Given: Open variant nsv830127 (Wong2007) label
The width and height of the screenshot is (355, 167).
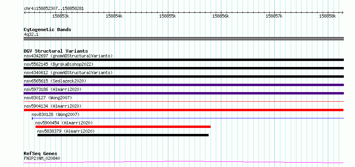Looking at the screenshot, I should click(x=48, y=98).
